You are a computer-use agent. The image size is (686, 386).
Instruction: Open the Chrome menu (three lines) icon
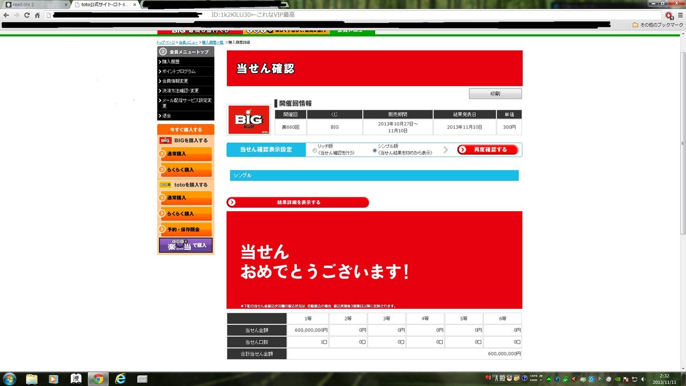coord(680,15)
